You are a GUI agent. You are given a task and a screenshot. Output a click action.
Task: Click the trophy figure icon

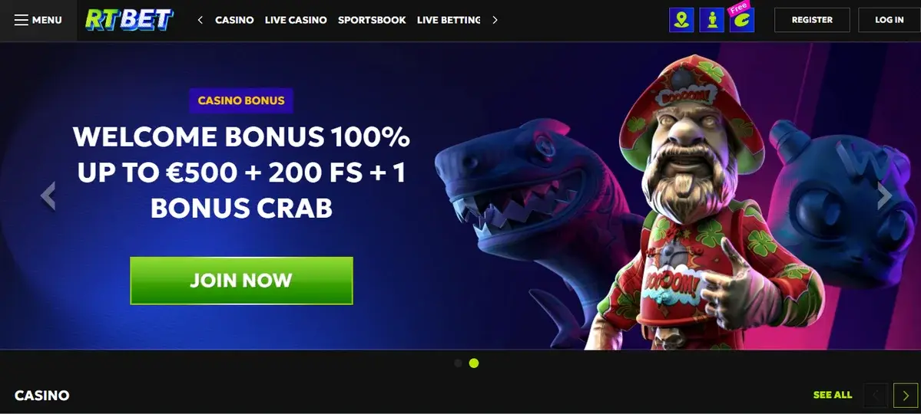[712, 20]
